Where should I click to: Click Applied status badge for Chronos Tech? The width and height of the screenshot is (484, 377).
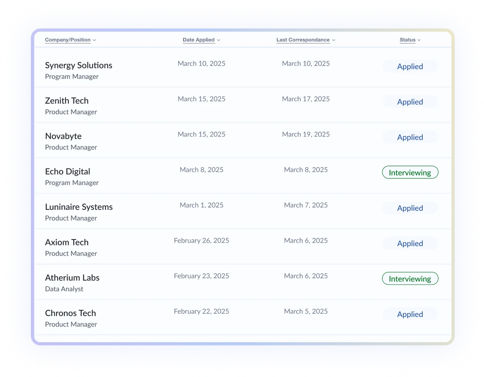pos(410,314)
